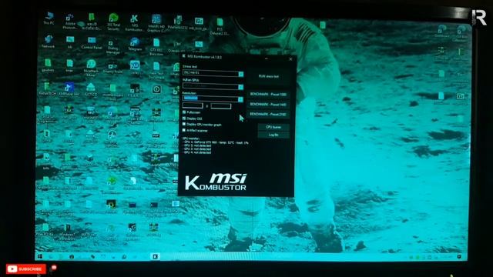
Task: Open the CPU burner button
Action: [273, 127]
